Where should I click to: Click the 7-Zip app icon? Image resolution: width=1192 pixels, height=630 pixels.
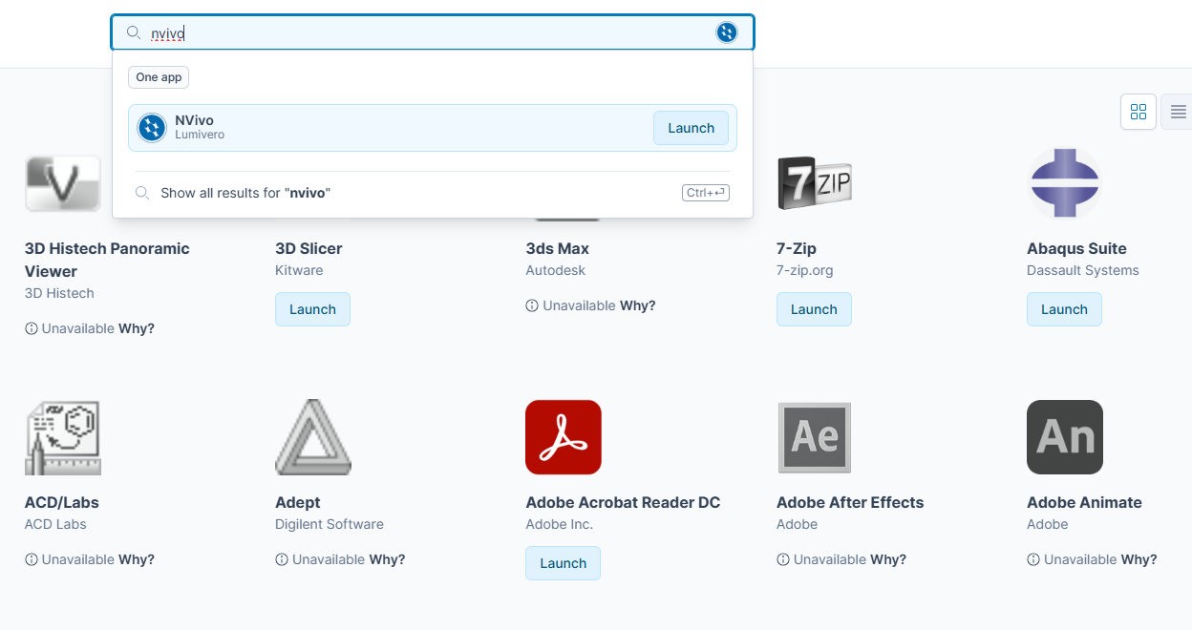point(814,183)
